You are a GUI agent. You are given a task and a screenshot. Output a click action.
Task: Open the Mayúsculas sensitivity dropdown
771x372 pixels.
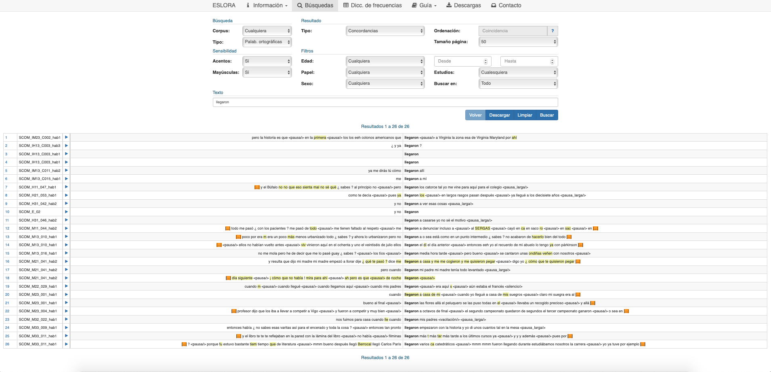click(267, 73)
